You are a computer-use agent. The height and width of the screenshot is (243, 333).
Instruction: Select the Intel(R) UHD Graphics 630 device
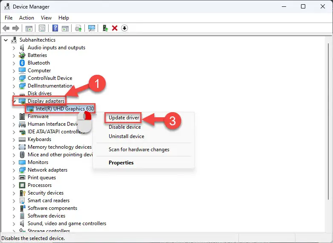pos(64,109)
